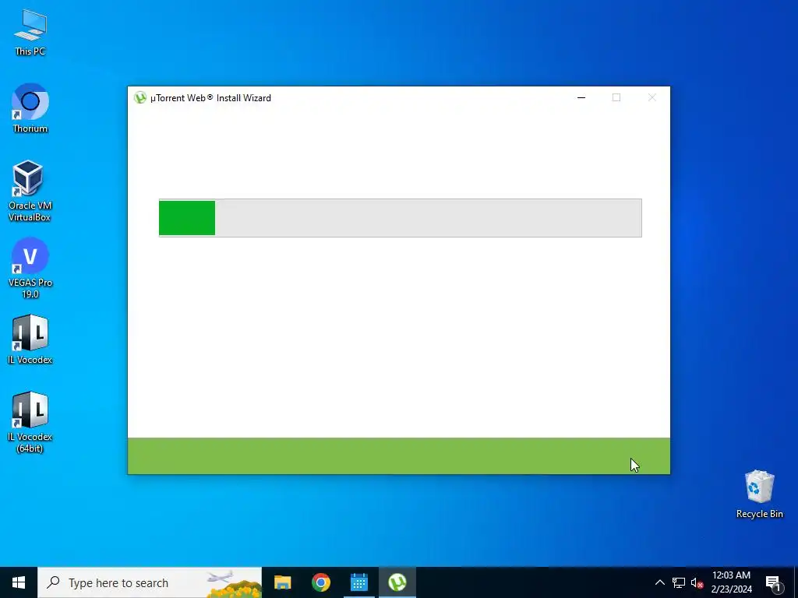Open the calendar app on the taskbar
Image resolution: width=798 pixels, height=598 pixels.
point(358,582)
